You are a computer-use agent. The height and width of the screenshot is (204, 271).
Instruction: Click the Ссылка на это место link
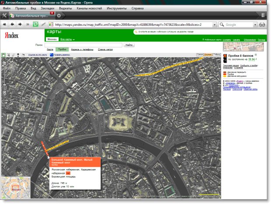pyautogui.click(x=38, y=55)
